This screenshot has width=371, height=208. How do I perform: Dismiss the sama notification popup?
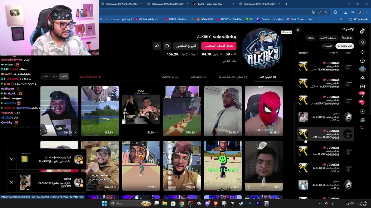pyautogui.click(x=11, y=182)
